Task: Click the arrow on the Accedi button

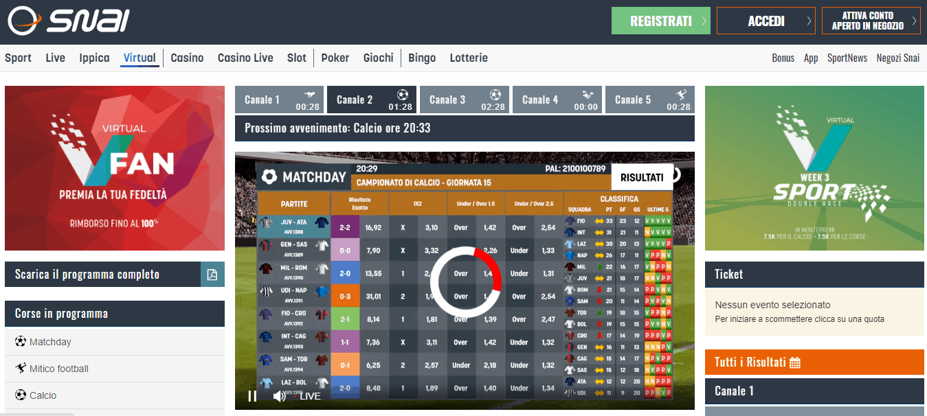Action: pos(809,21)
